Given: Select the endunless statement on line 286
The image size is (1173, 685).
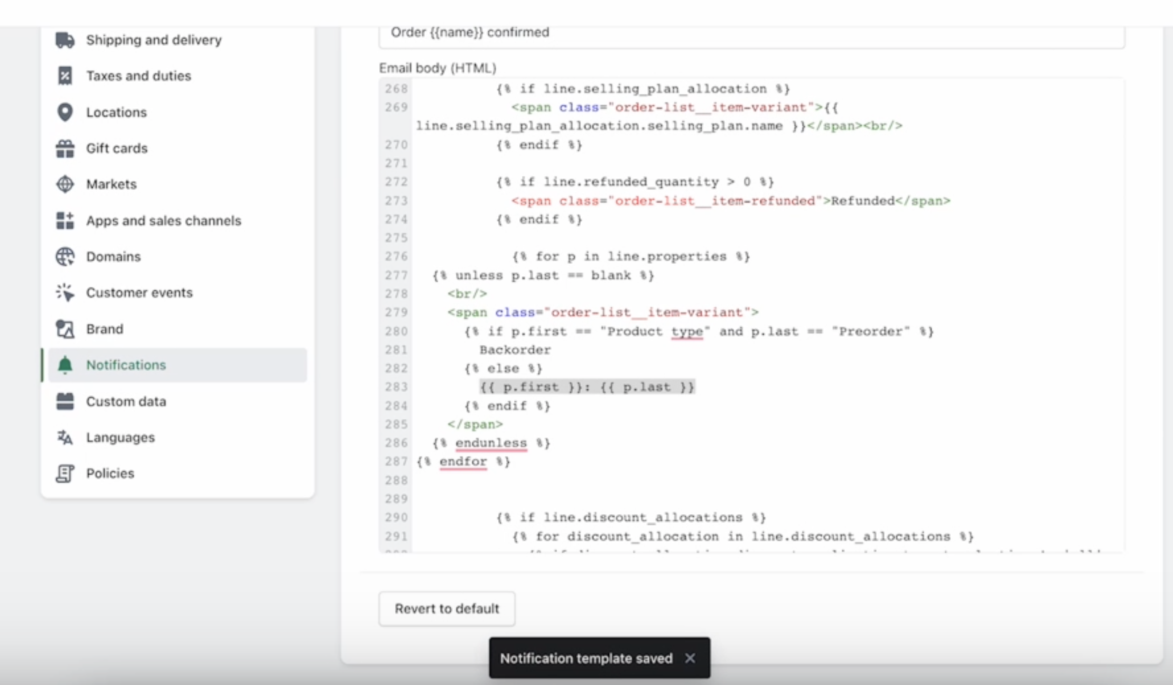Looking at the screenshot, I should (x=491, y=443).
